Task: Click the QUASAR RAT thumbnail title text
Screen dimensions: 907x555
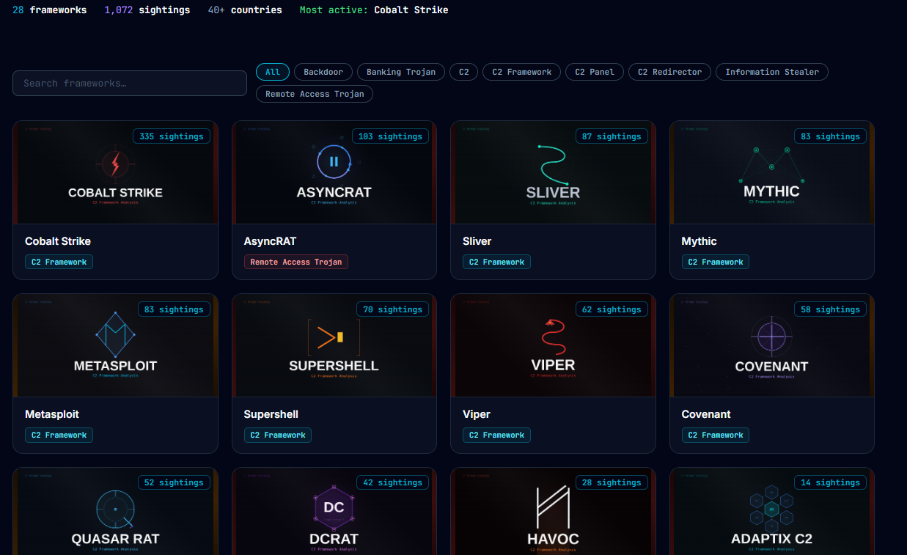Action: tap(115, 539)
